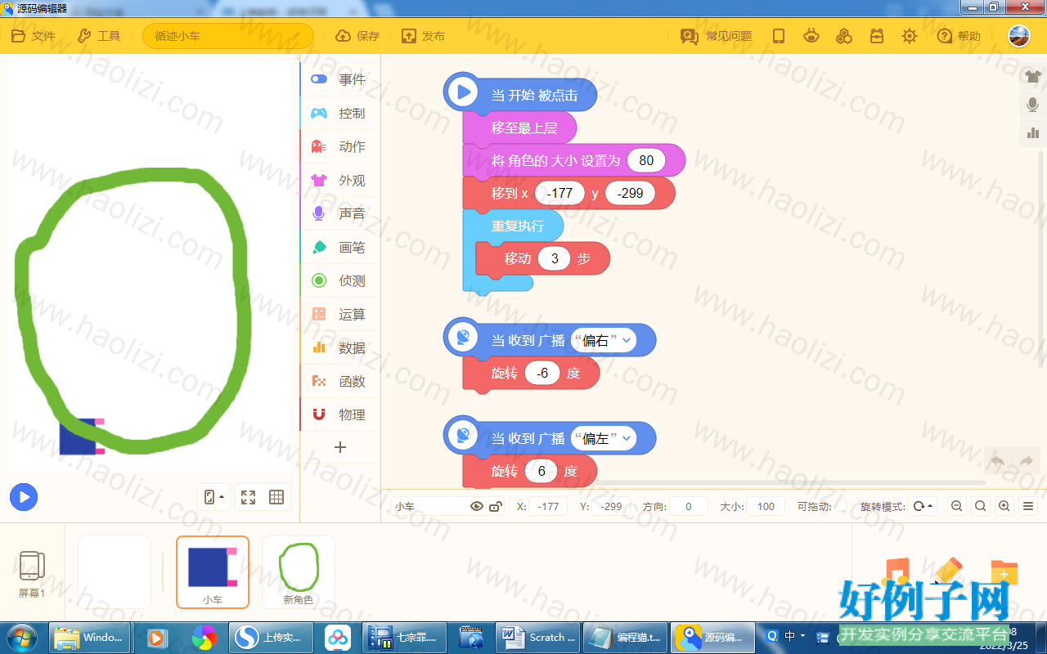Click the project name field 循迹小车

pyautogui.click(x=228, y=36)
